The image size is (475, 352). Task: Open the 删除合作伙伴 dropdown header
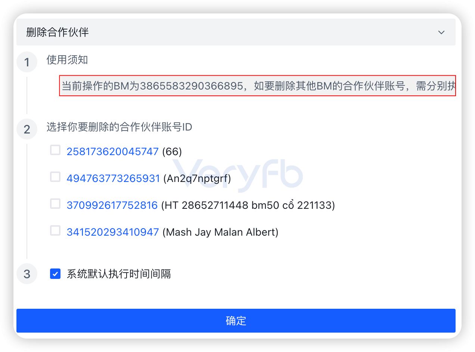tap(236, 32)
